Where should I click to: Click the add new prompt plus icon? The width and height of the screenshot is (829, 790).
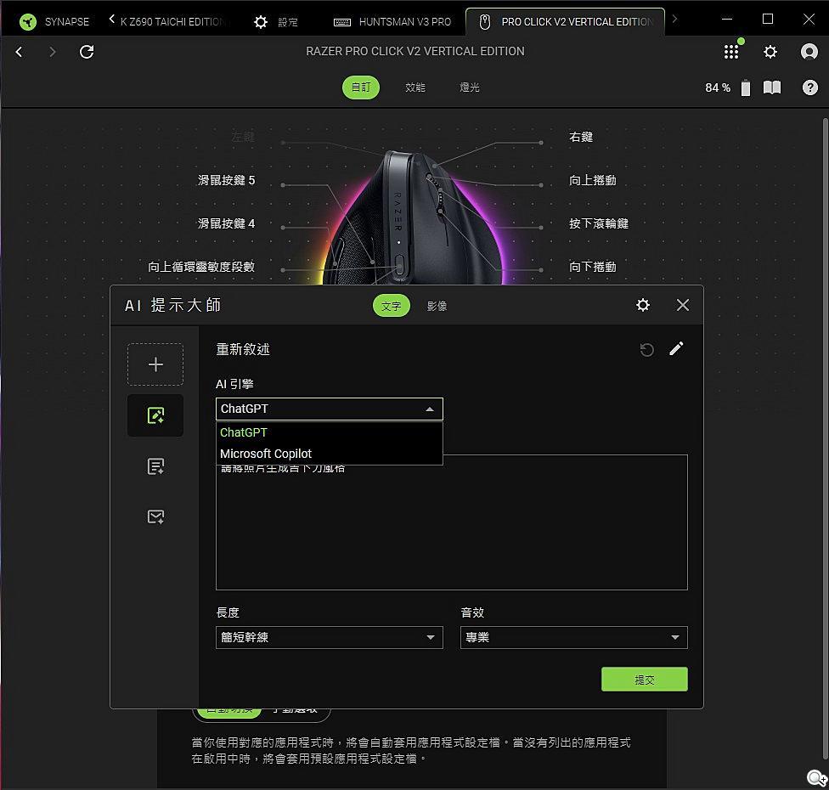[x=155, y=364]
